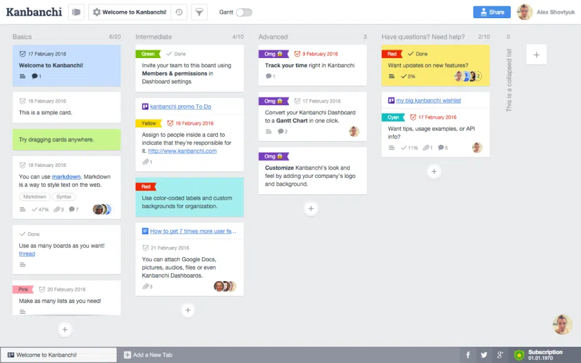Add a card to the Basics list

click(x=65, y=329)
